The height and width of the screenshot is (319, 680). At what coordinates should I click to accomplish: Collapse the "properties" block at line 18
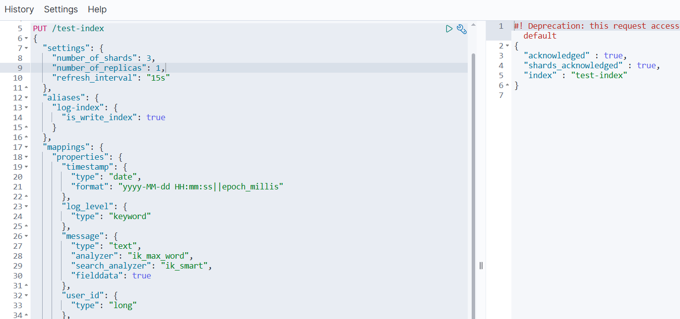26,157
